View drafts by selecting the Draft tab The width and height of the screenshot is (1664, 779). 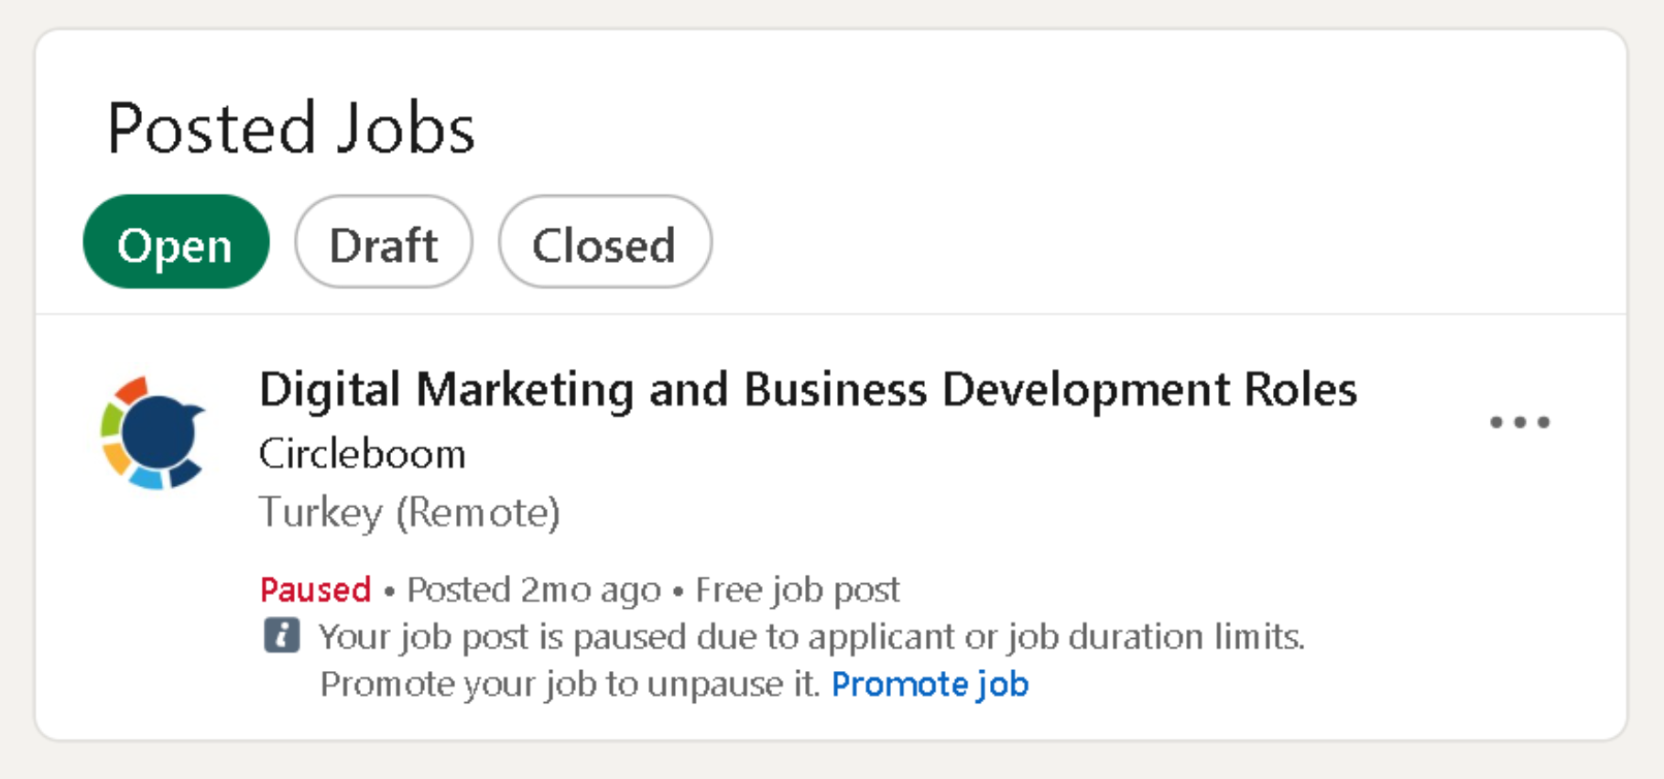(384, 243)
